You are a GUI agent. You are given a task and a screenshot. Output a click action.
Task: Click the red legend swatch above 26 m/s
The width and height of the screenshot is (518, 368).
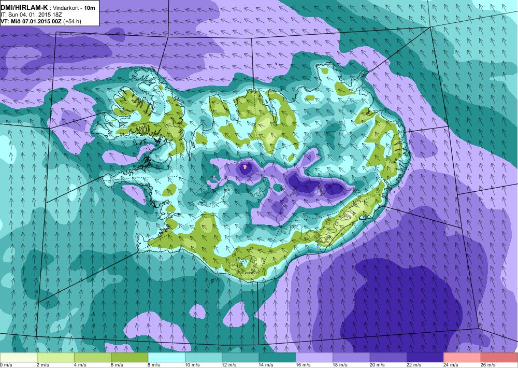(499, 358)
